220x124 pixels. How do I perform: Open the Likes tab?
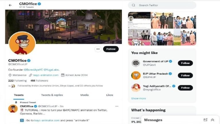pos(110,95)
